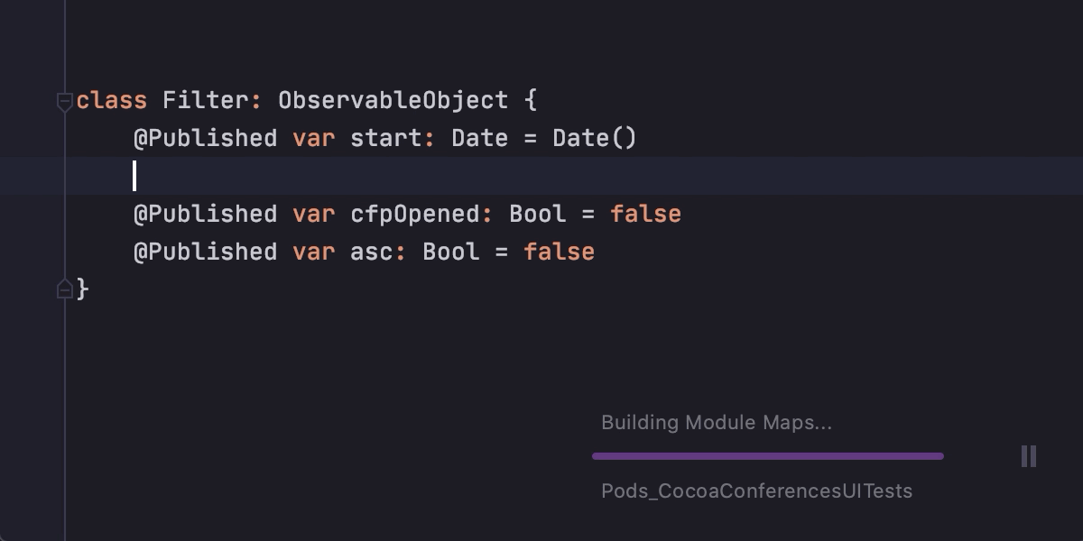Pause the current build task

point(1028,456)
